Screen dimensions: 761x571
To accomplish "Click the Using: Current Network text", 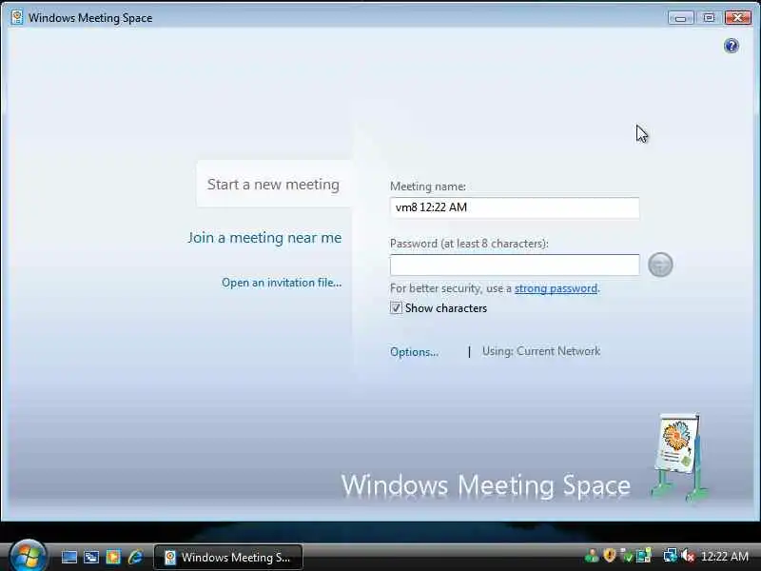I will point(541,351).
